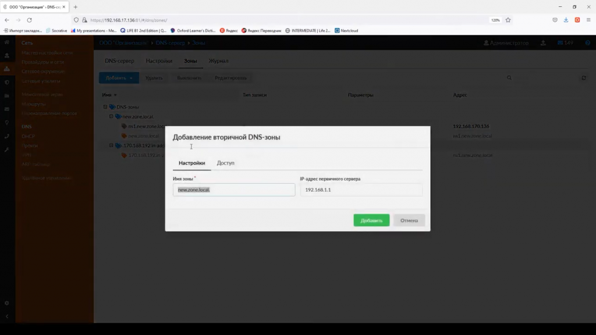596x335 pixels.
Task: Open the browser downloads icon
Action: 566,20
